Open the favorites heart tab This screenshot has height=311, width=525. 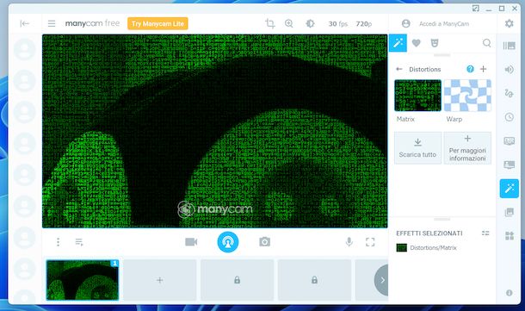(x=416, y=43)
